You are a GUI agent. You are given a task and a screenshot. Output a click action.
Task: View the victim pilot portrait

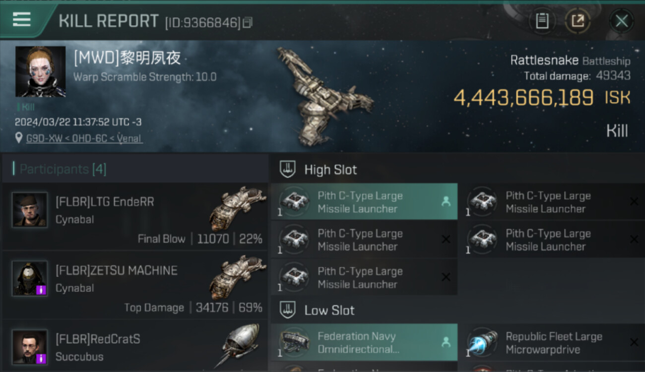tap(40, 71)
